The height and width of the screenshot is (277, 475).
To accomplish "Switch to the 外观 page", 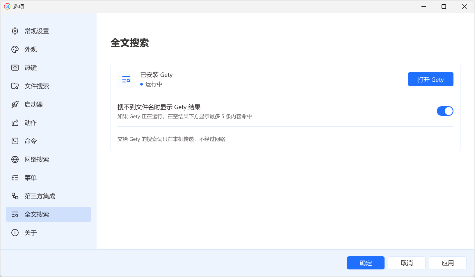I will click(x=49, y=49).
